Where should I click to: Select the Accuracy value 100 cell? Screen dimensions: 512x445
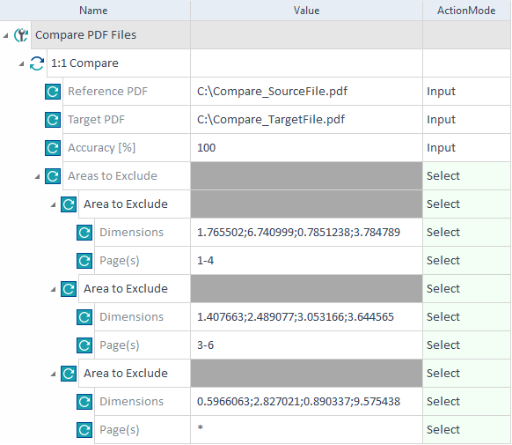(x=306, y=148)
